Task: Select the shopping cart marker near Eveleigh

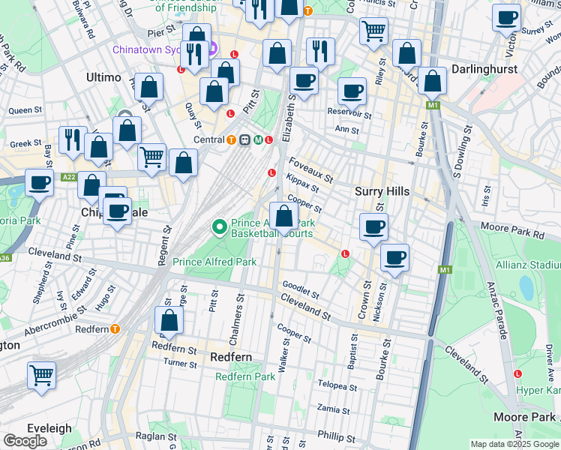Action: (41, 377)
